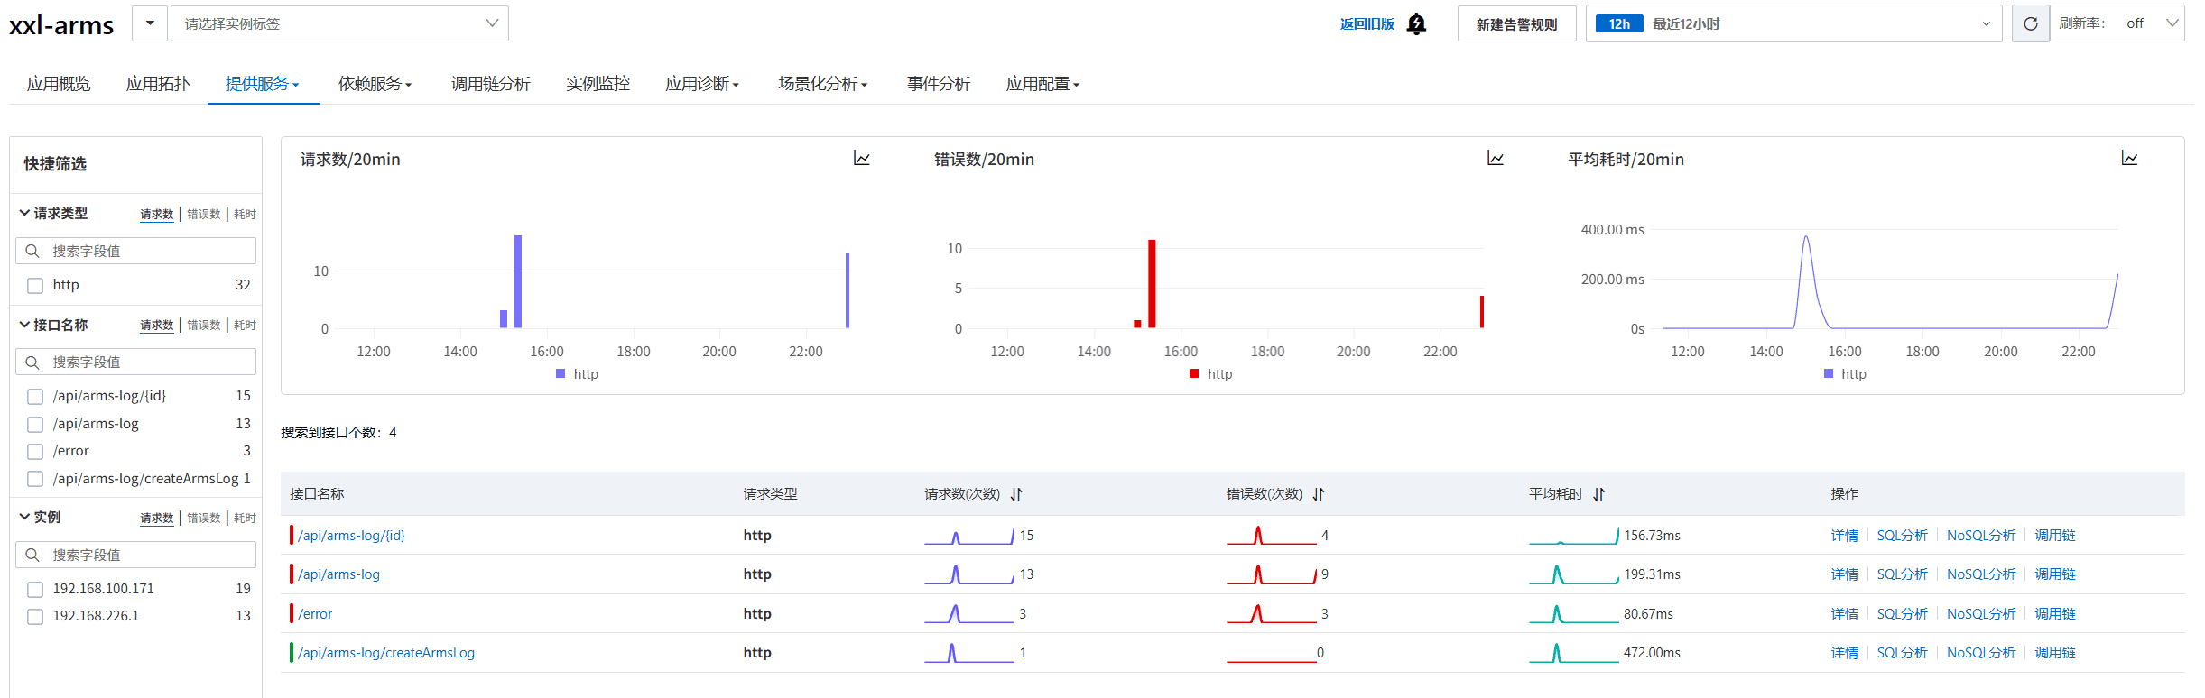2205x698 pixels.
Task: Open the 依赖服务 dropdown menu
Action: pyautogui.click(x=375, y=84)
